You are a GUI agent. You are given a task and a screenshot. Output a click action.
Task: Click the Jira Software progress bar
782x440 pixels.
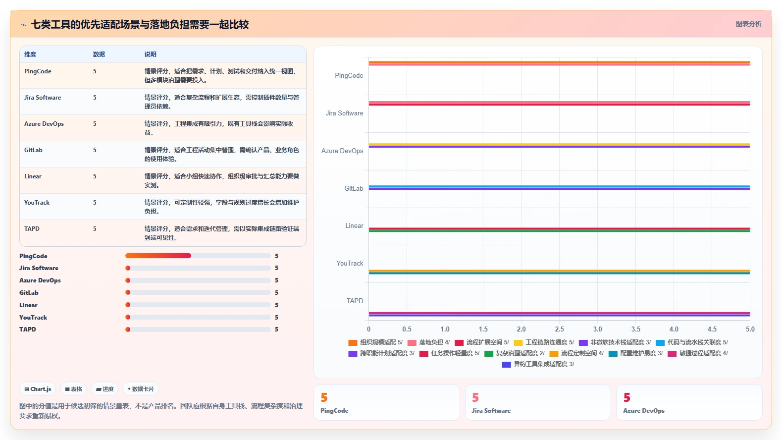(198, 268)
